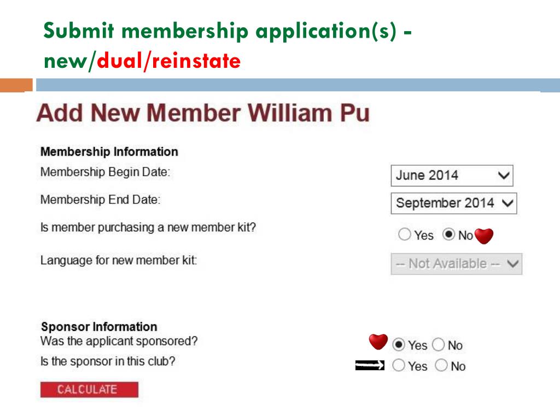This screenshot has width=560, height=420.
Task: Choose No for applicant sponsored
Action: (438, 345)
